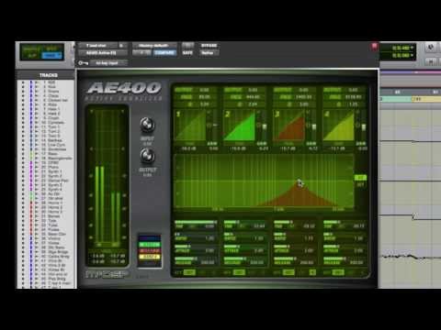
Task: Click the band 1 output gain slider handle
Action: (215, 125)
